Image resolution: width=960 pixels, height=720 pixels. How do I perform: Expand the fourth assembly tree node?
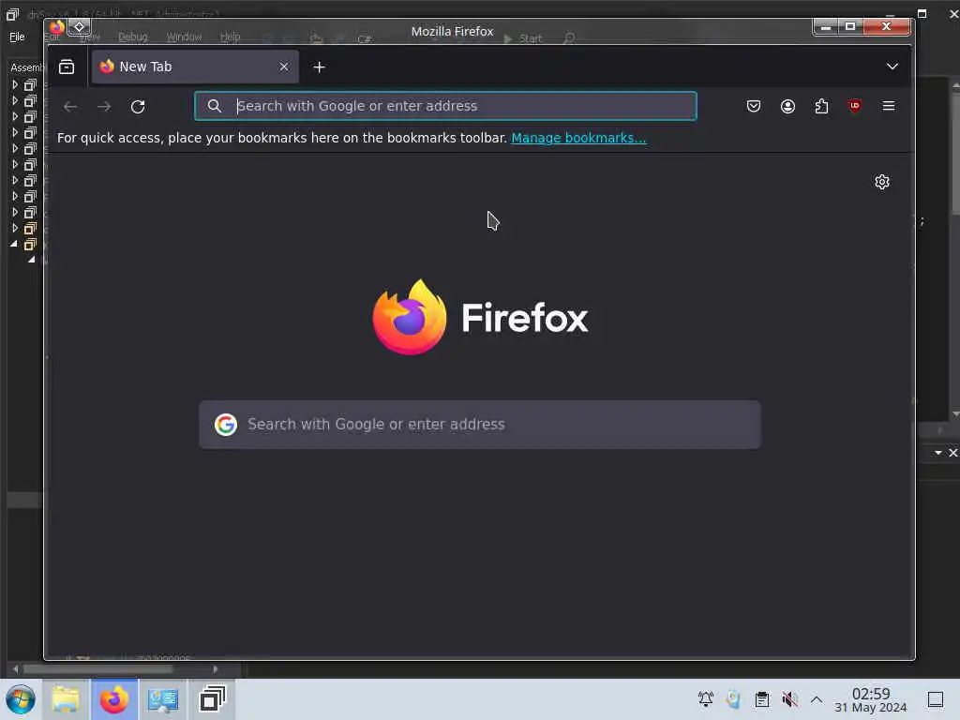[x=15, y=132]
